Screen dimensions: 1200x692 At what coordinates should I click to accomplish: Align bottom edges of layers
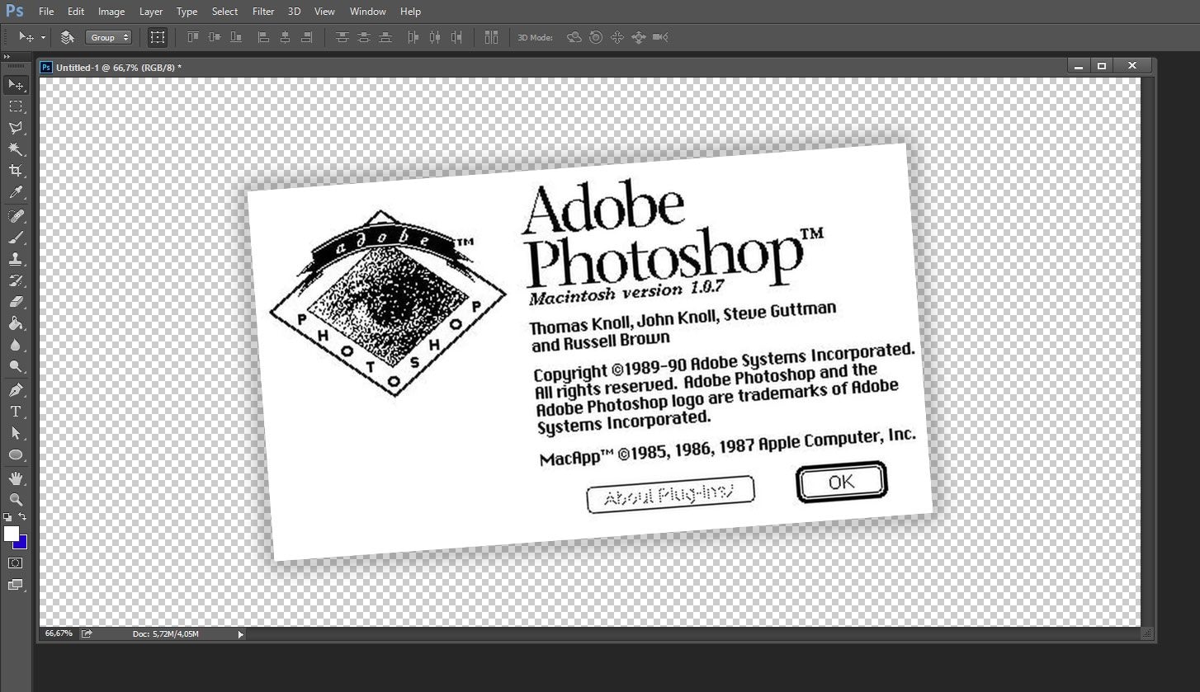pyautogui.click(x=236, y=37)
